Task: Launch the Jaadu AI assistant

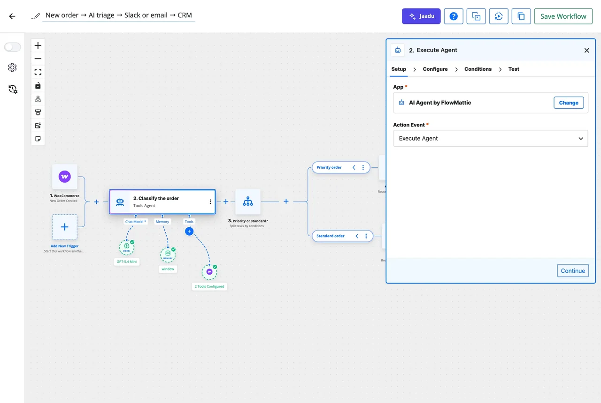Action: click(421, 16)
